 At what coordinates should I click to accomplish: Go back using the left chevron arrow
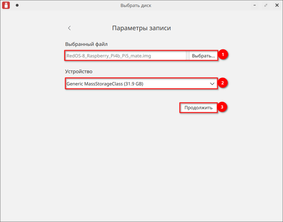tap(69, 28)
